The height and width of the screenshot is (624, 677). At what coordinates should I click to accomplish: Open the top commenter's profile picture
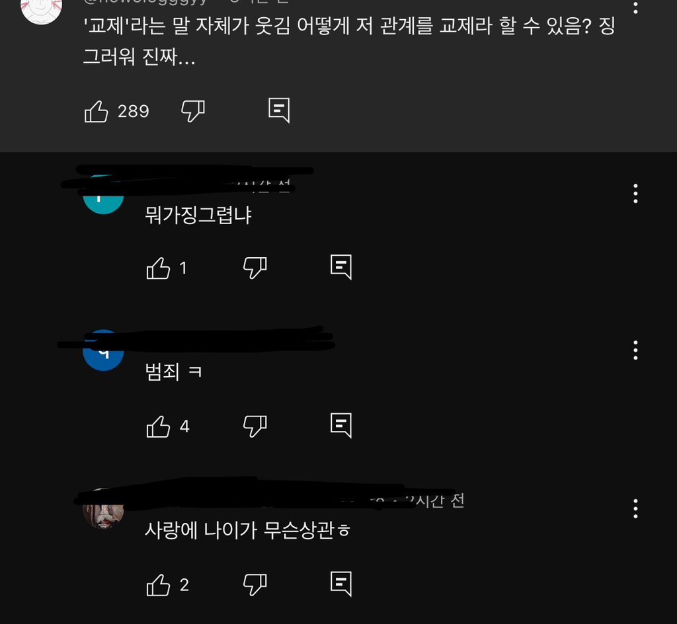42,9
